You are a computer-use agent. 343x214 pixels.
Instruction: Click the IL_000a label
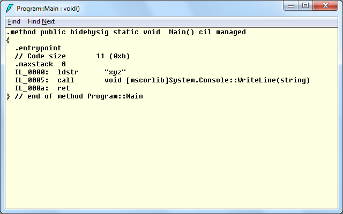pos(32,88)
